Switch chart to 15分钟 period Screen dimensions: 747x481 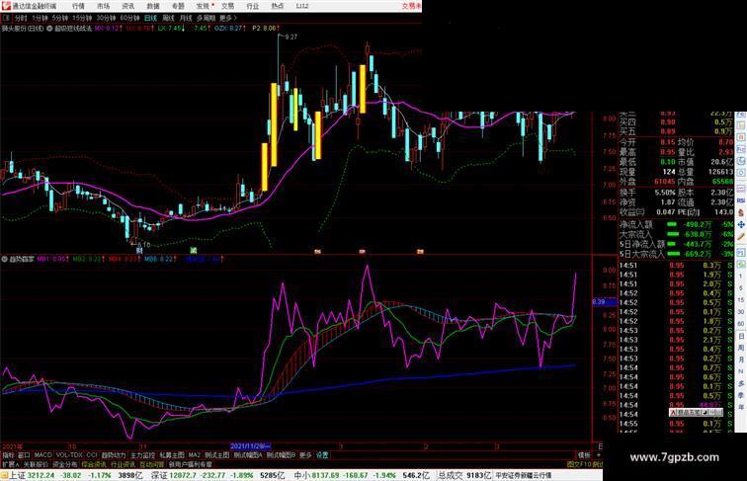[82, 18]
